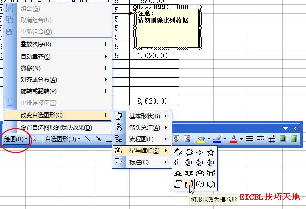Click the Arrow tool in drawing toolbar
Viewport: 306px width, 209px height.
click(98, 139)
